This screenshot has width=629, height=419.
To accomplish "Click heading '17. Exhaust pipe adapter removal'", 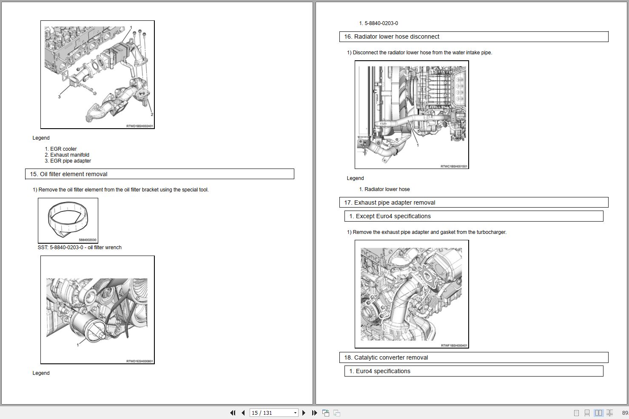I will pyautogui.click(x=474, y=202).
